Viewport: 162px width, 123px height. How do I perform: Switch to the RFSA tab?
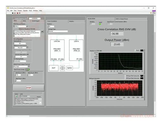[26, 21]
